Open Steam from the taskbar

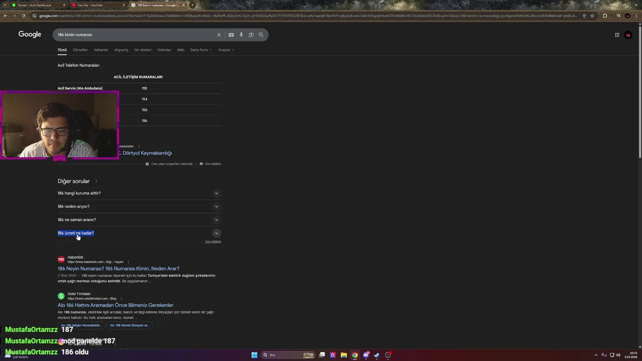click(377, 355)
